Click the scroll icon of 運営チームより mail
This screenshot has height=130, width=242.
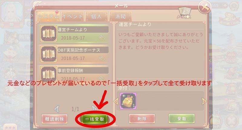pos(49,34)
